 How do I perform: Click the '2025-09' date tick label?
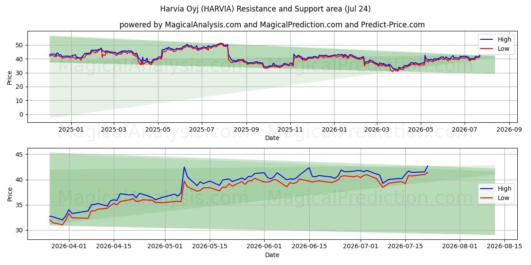tap(246, 129)
